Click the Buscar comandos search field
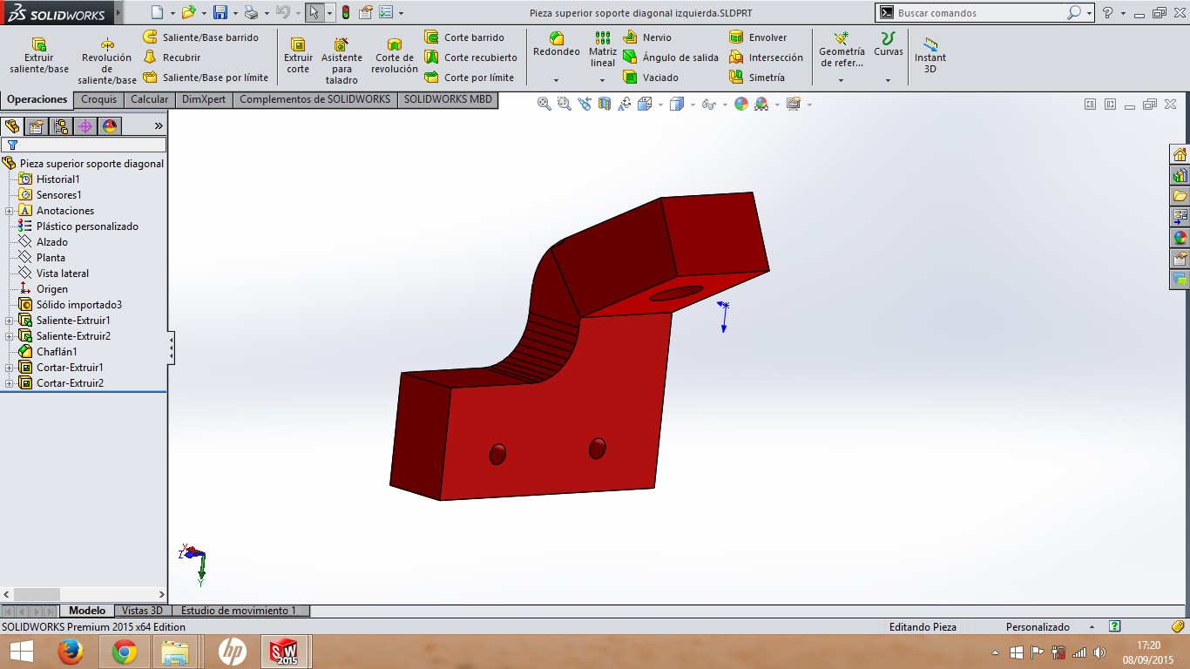The width and height of the screenshot is (1190, 669). [982, 13]
